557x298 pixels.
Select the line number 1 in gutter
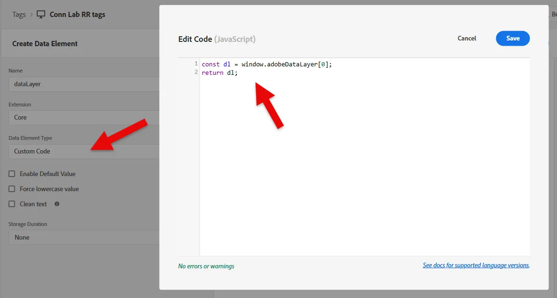point(196,64)
